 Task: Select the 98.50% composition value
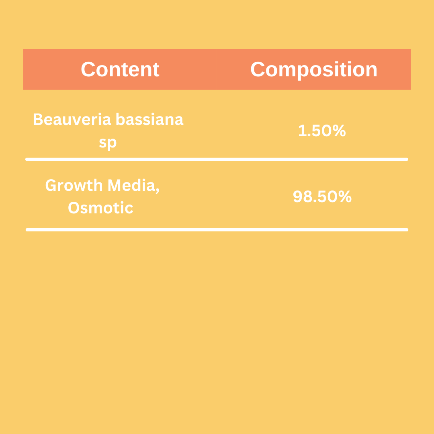click(x=322, y=197)
